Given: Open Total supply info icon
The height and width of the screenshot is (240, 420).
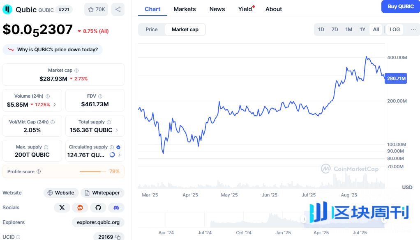Looking at the screenshot, I should point(109,122).
